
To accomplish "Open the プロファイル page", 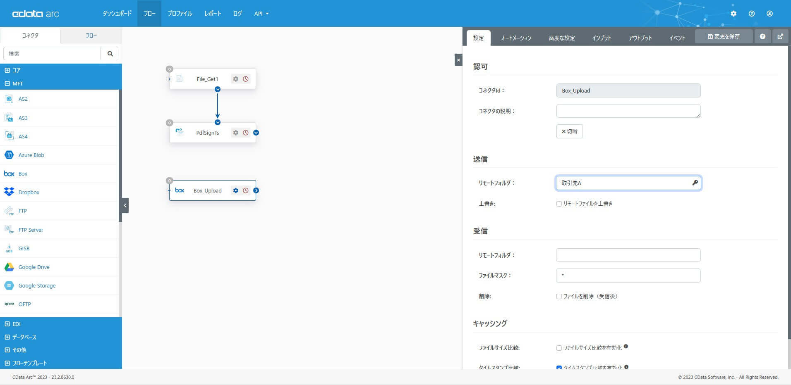I will point(180,14).
